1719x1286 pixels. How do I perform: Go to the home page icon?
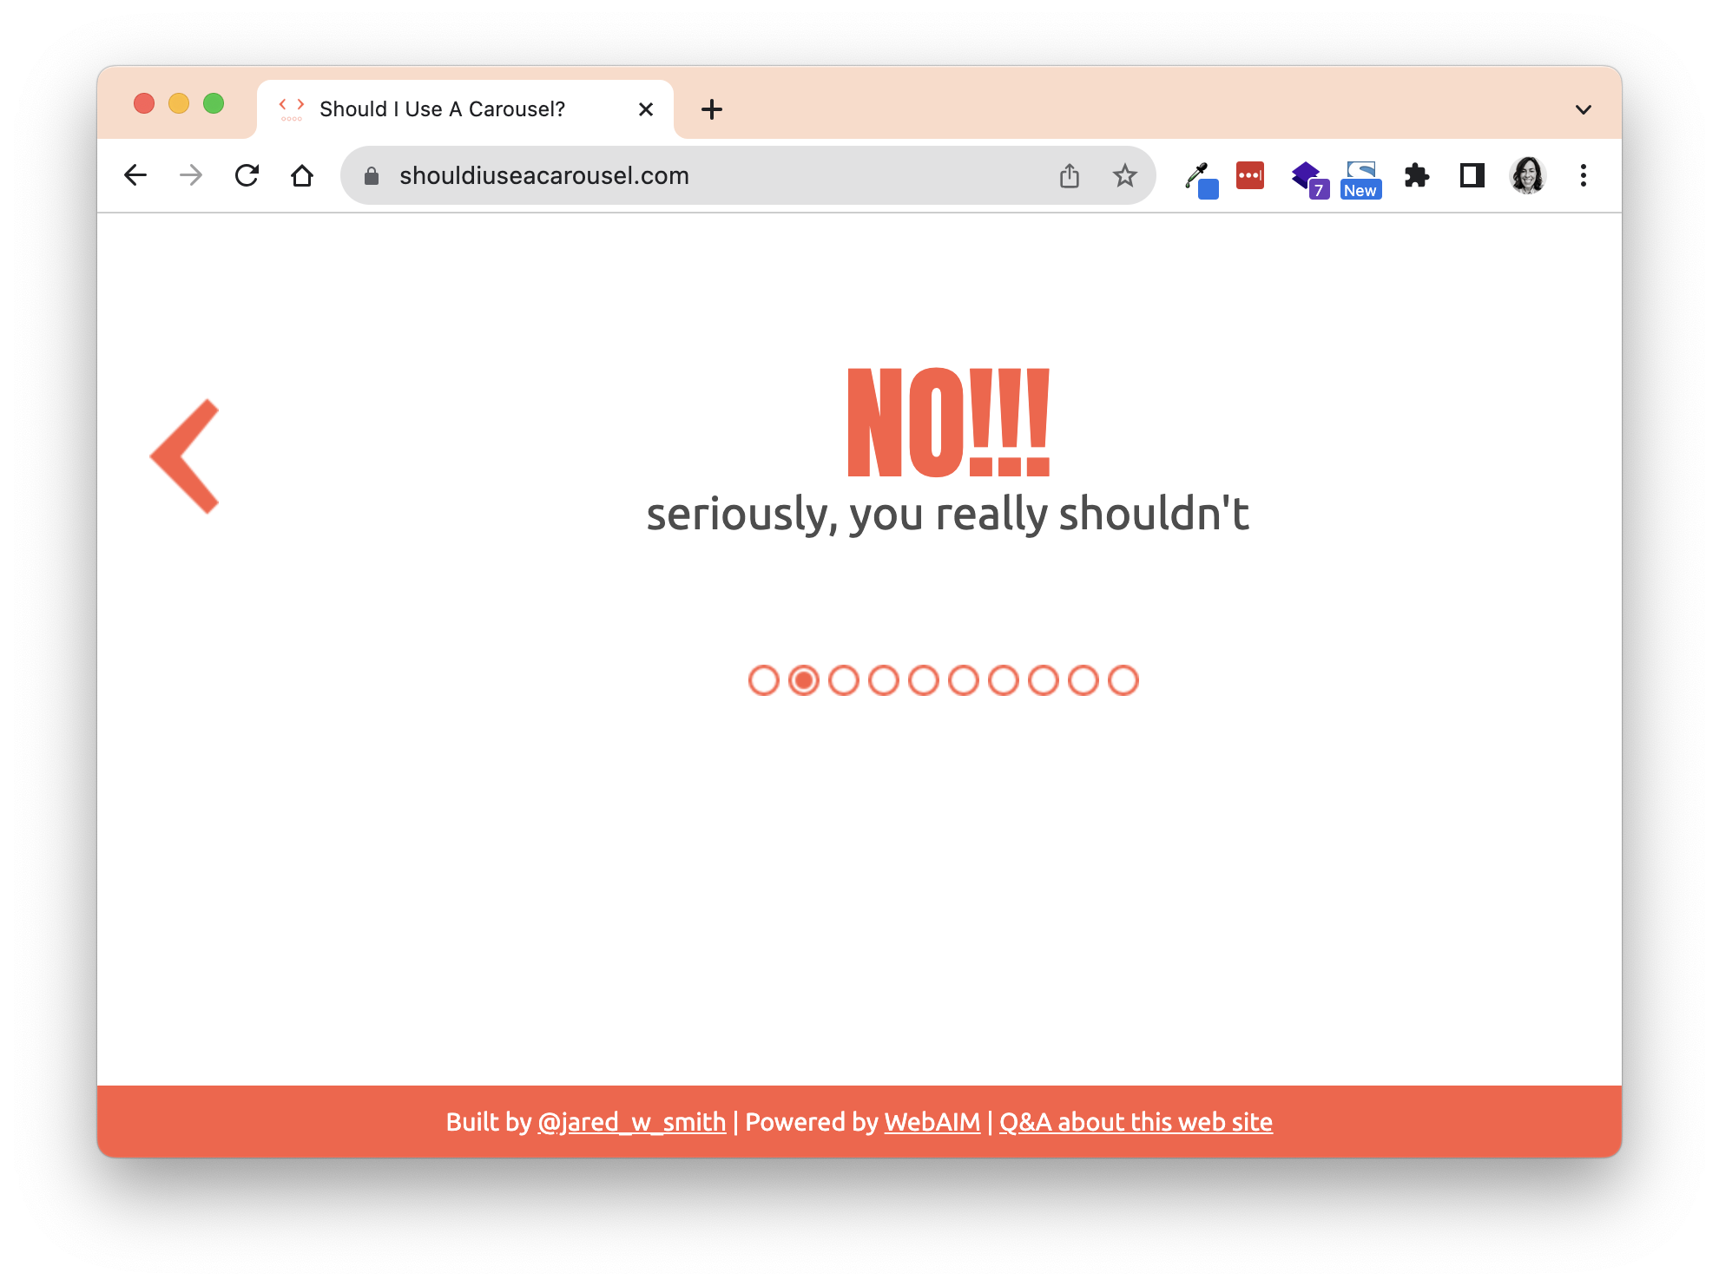pyautogui.click(x=302, y=175)
